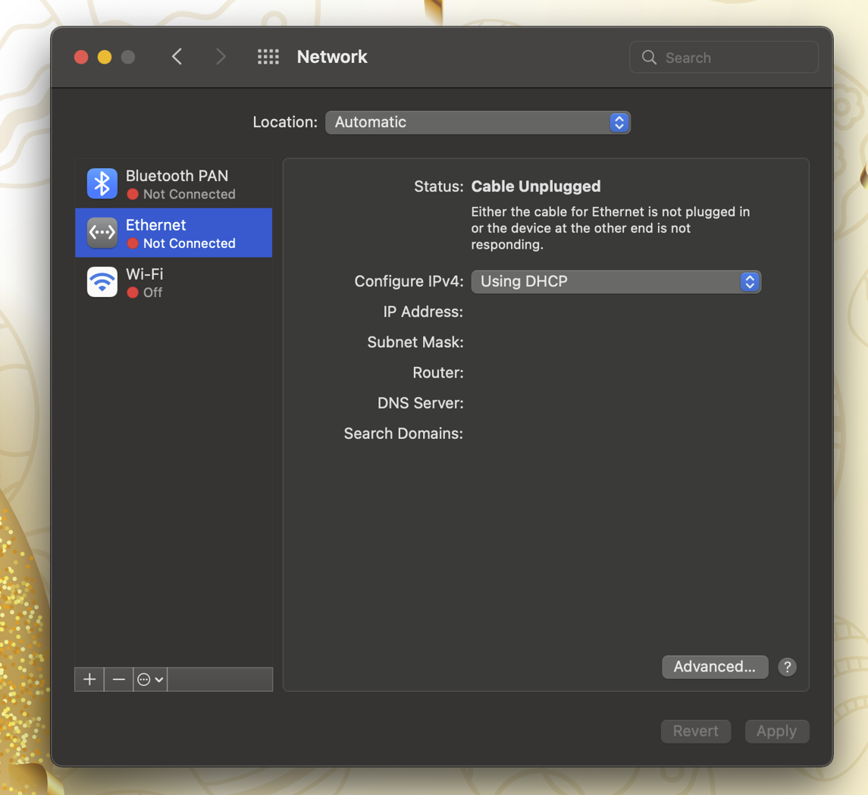Click the Wi-Fi service icon
This screenshot has width=868, height=795.
pyautogui.click(x=102, y=282)
